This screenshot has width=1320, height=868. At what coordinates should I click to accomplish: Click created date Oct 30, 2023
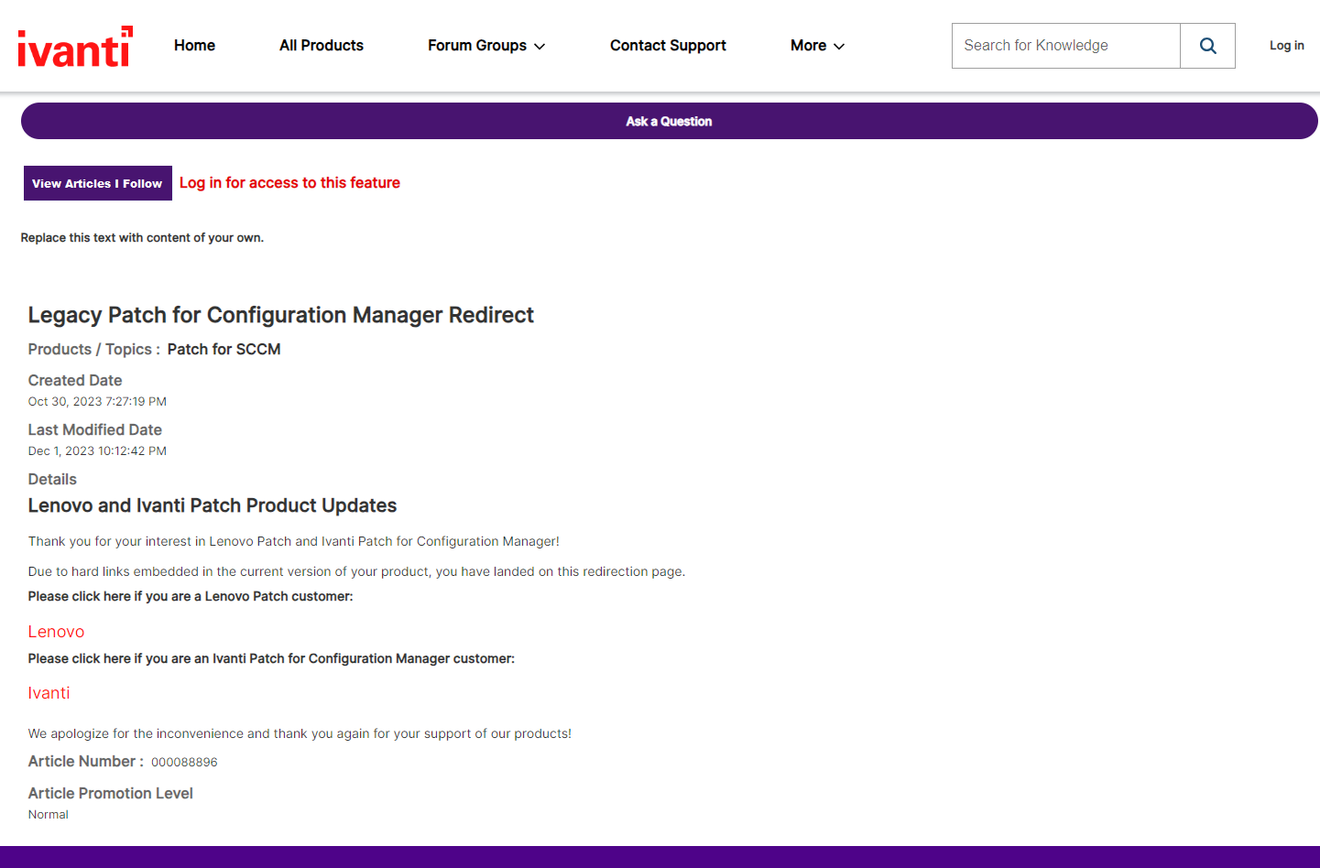97,401
